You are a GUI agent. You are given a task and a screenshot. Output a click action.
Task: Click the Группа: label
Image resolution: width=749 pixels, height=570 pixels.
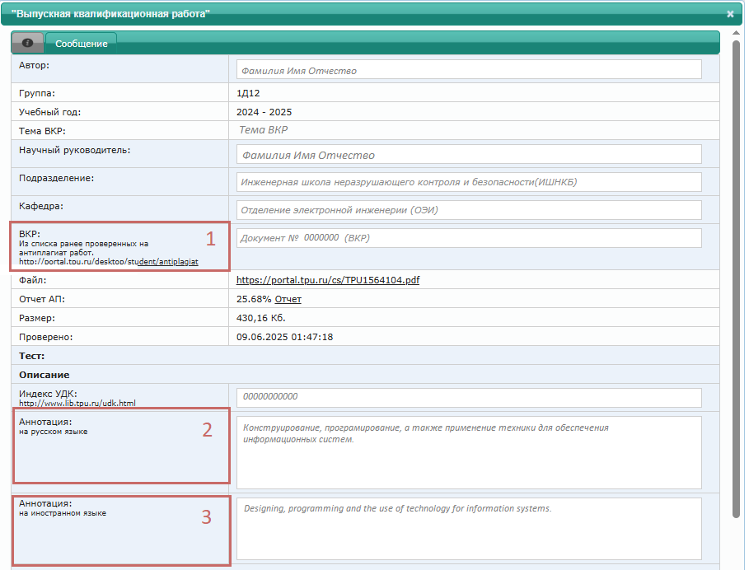(x=37, y=93)
